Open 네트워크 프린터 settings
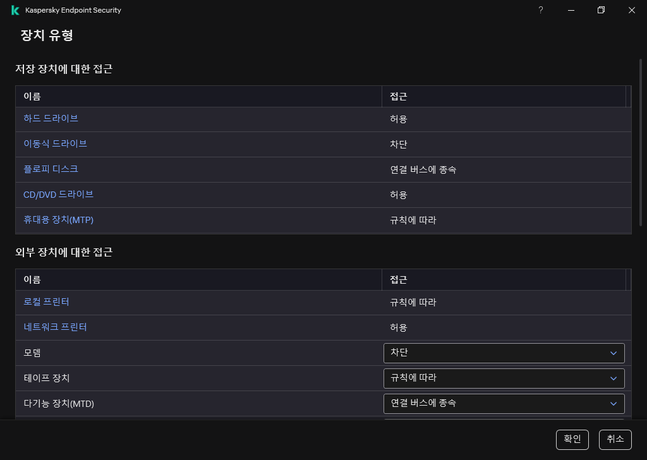Image resolution: width=647 pixels, height=460 pixels. click(x=56, y=327)
